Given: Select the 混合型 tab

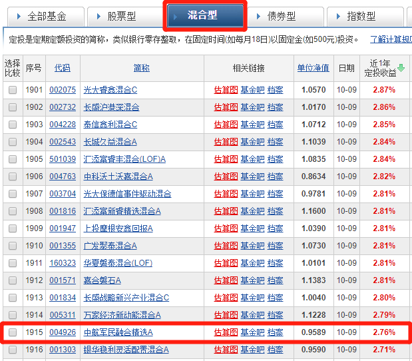Looking at the screenshot, I should [x=205, y=15].
